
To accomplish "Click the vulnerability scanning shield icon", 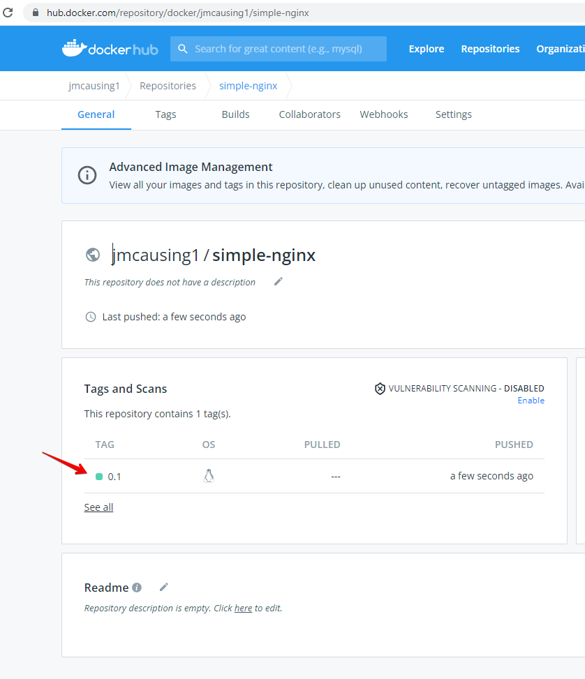I will 380,389.
